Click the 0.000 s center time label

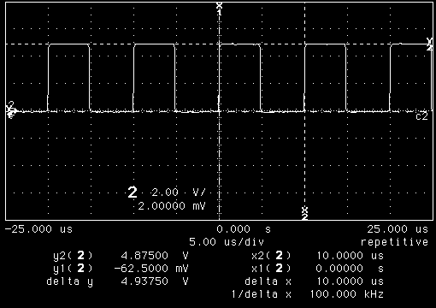coord(244,229)
